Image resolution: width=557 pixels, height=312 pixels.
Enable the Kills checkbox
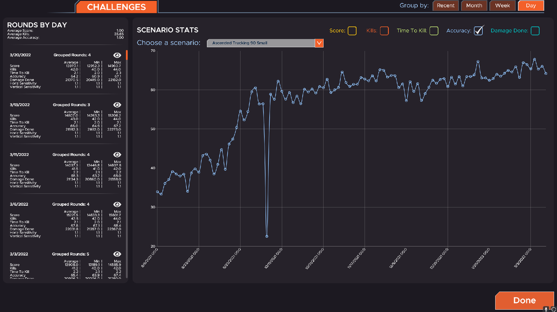tap(384, 31)
